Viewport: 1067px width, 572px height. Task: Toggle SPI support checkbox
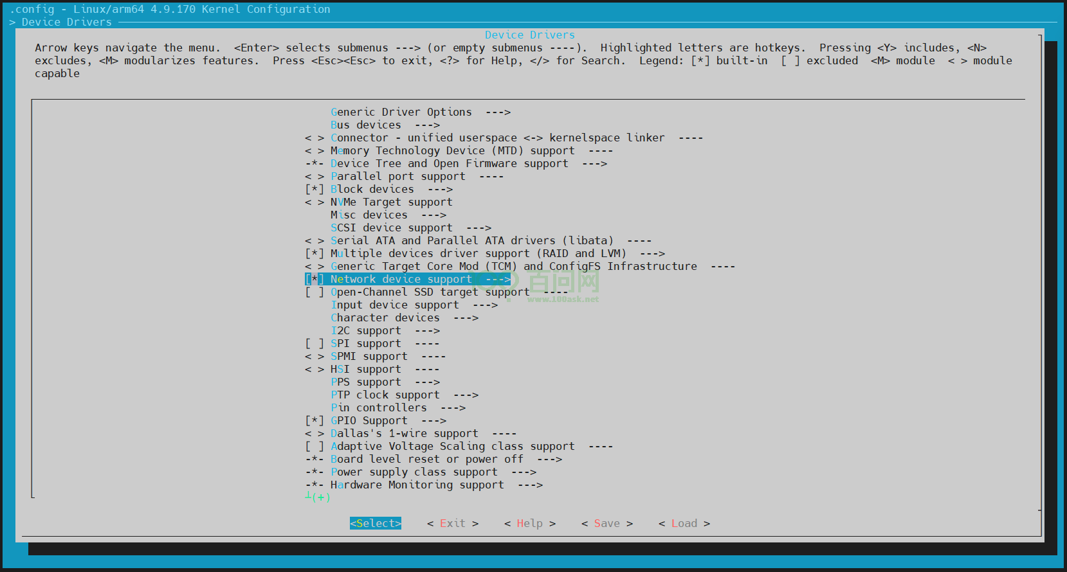pyautogui.click(x=315, y=343)
